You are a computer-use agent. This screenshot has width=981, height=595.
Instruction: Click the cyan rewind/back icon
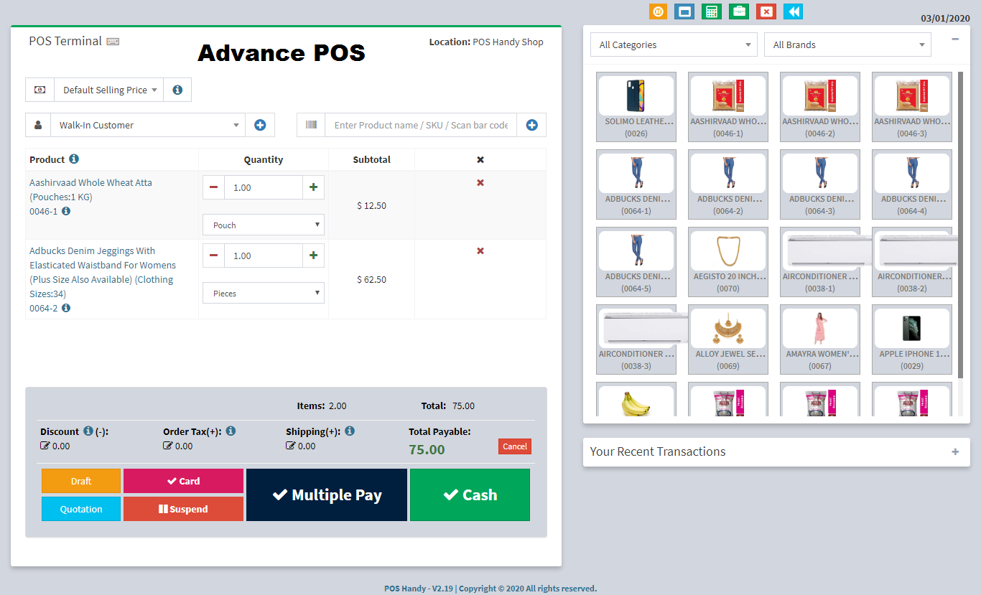click(793, 11)
